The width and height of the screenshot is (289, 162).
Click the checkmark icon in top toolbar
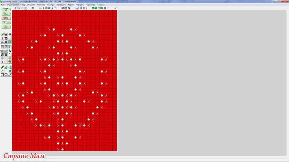coord(115,8)
